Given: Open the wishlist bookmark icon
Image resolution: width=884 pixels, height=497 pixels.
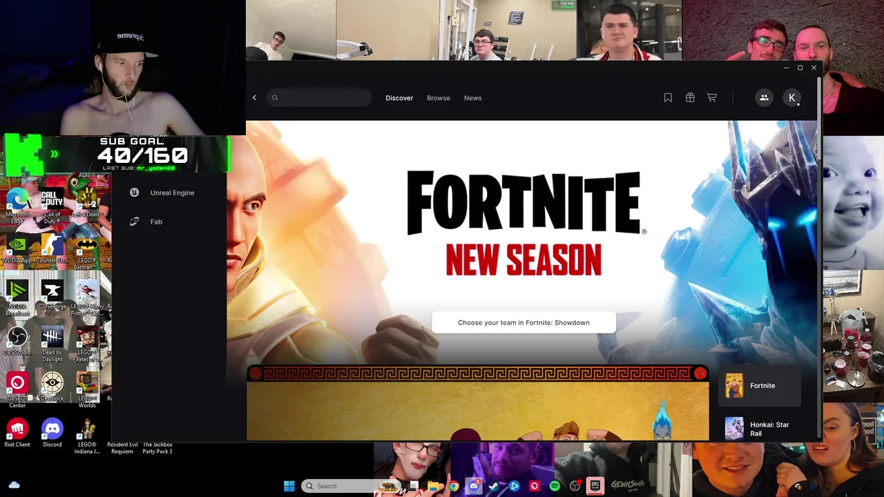Looking at the screenshot, I should pyautogui.click(x=668, y=98).
